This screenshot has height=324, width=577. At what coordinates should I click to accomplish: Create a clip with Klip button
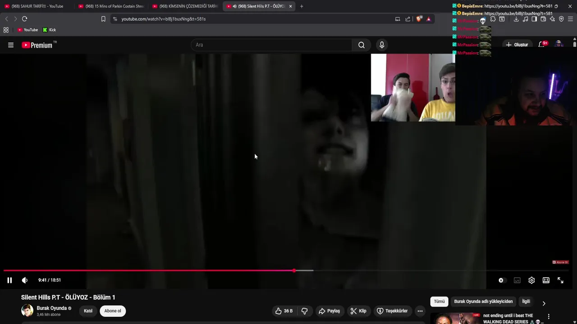[x=358, y=311]
